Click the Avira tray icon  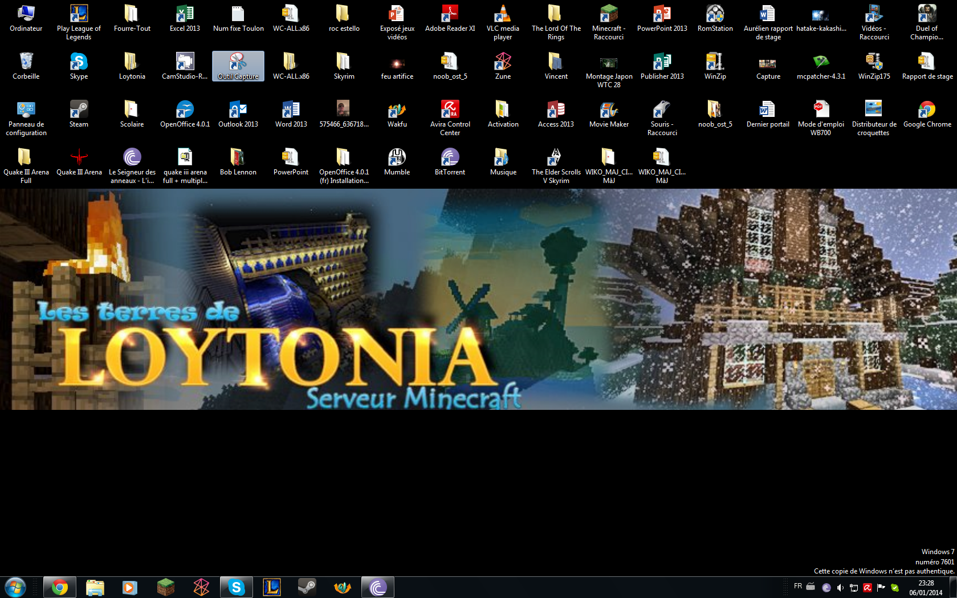coord(867,588)
